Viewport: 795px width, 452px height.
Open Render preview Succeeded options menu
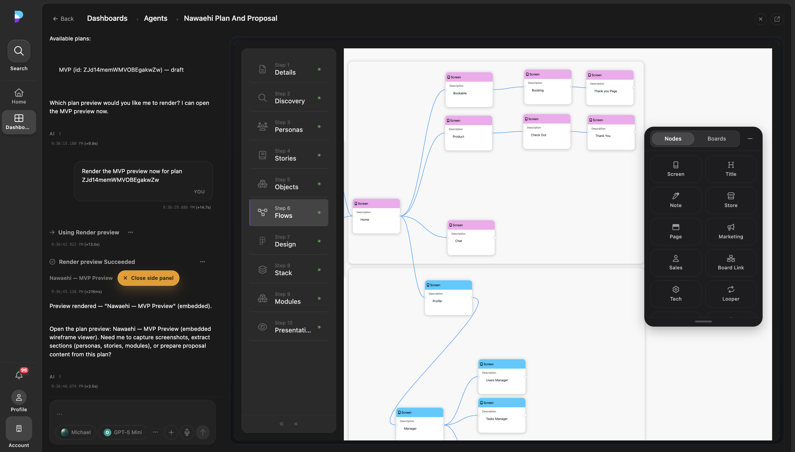click(x=203, y=262)
